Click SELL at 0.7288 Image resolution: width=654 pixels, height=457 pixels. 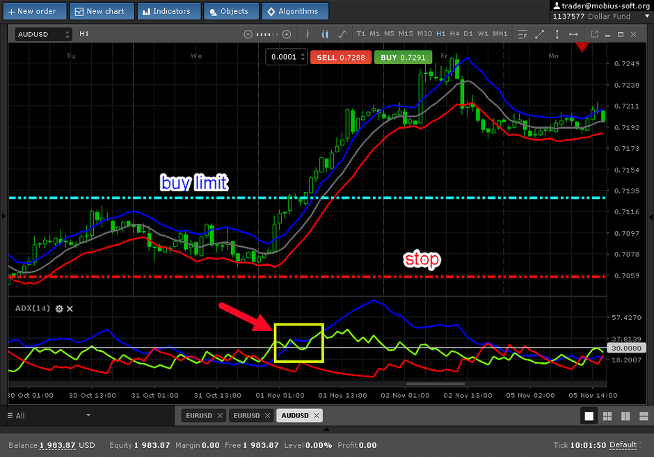(x=341, y=58)
